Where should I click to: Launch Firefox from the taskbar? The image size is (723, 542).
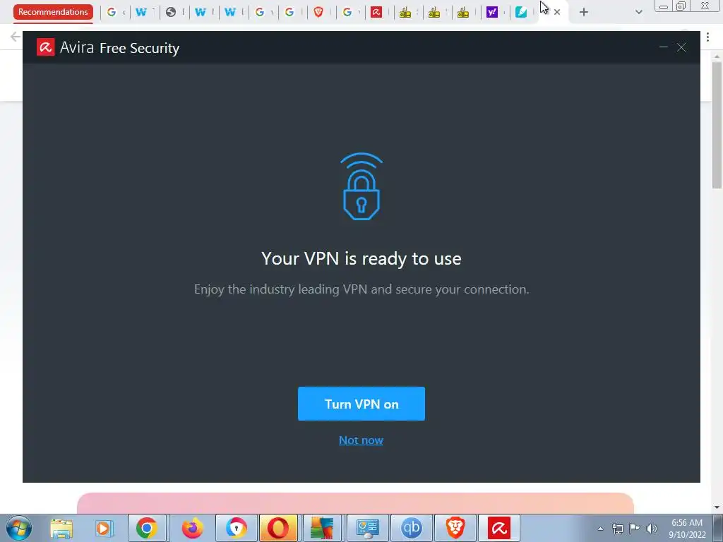click(x=192, y=528)
